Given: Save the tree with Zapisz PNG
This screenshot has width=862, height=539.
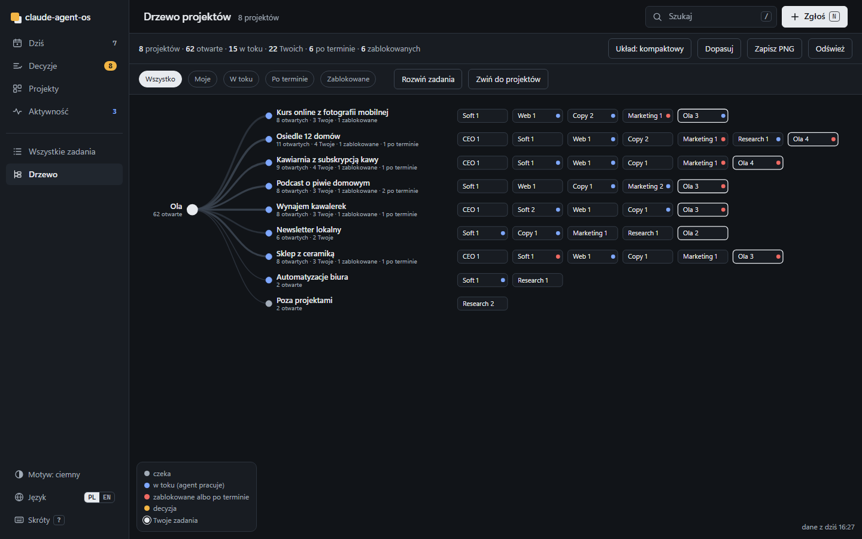Looking at the screenshot, I should point(775,49).
